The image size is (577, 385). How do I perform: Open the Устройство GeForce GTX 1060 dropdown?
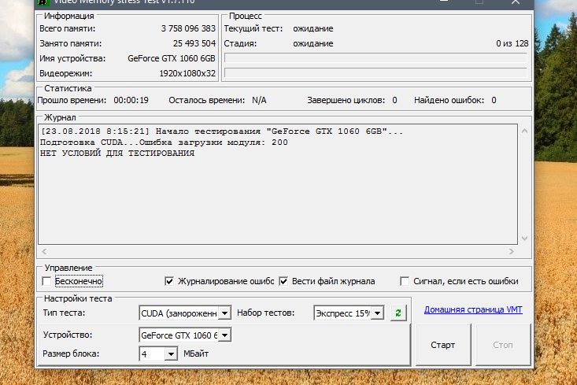(x=224, y=335)
